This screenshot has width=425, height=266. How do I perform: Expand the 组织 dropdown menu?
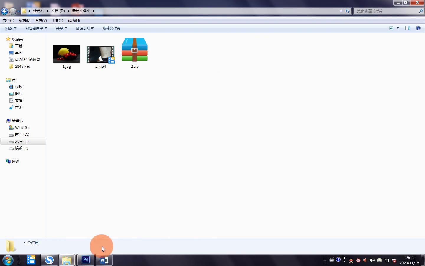click(x=11, y=28)
